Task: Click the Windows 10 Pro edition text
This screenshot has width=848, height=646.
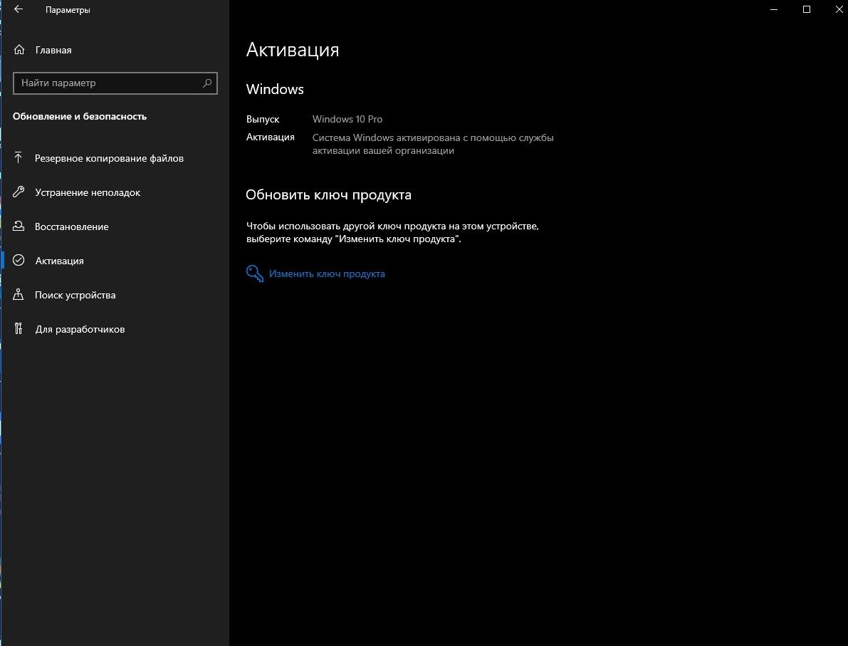Action: (x=347, y=119)
